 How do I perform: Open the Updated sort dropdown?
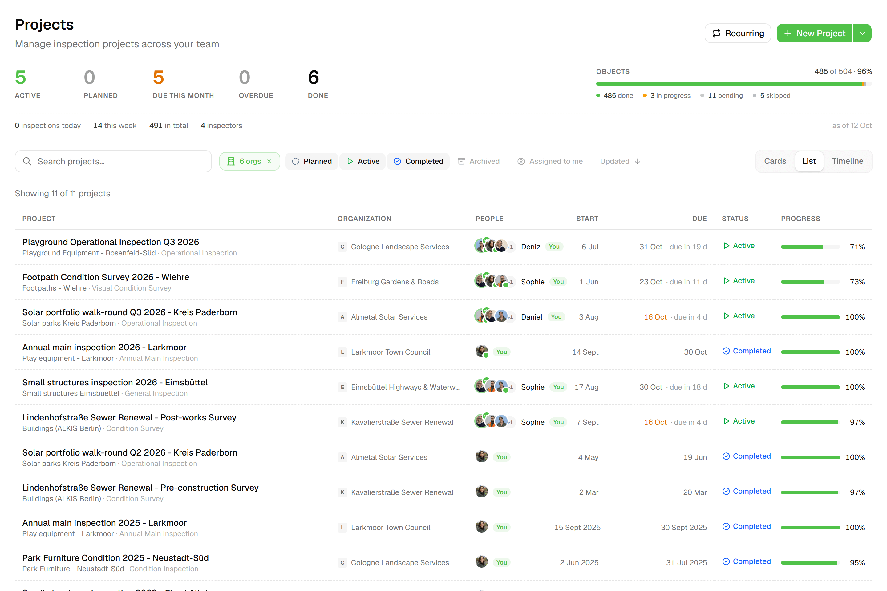[620, 161]
